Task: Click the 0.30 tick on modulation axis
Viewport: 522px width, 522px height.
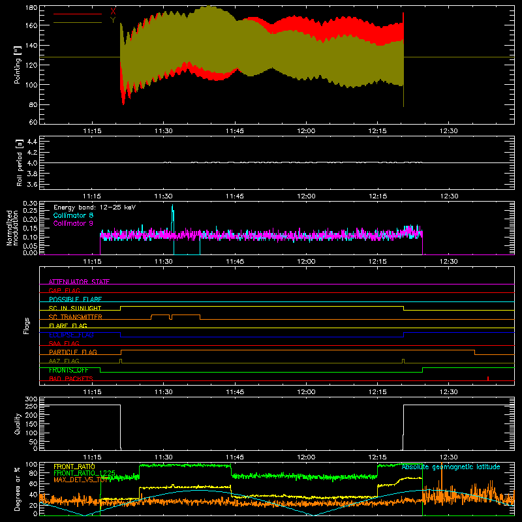Action: [x=30, y=204]
